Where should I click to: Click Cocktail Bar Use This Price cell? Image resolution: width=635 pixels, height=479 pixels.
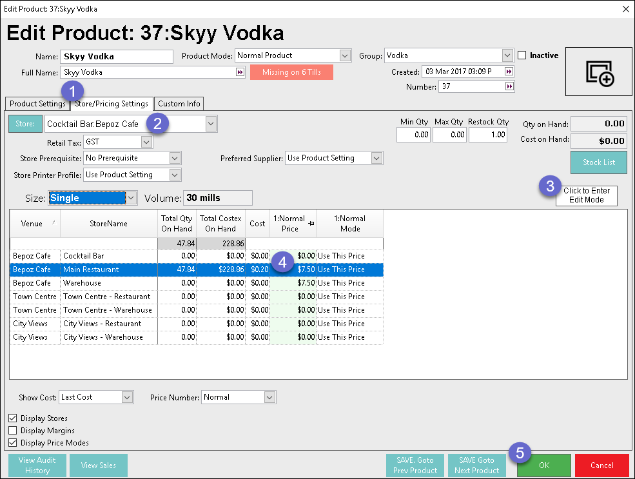pyautogui.click(x=350, y=256)
